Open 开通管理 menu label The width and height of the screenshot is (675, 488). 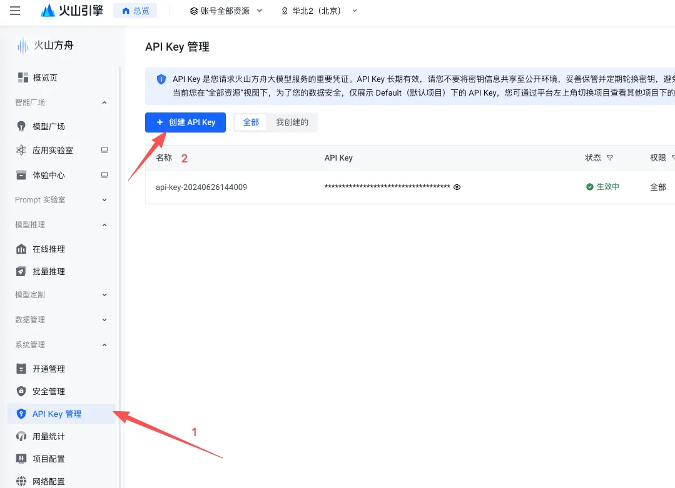(49, 369)
